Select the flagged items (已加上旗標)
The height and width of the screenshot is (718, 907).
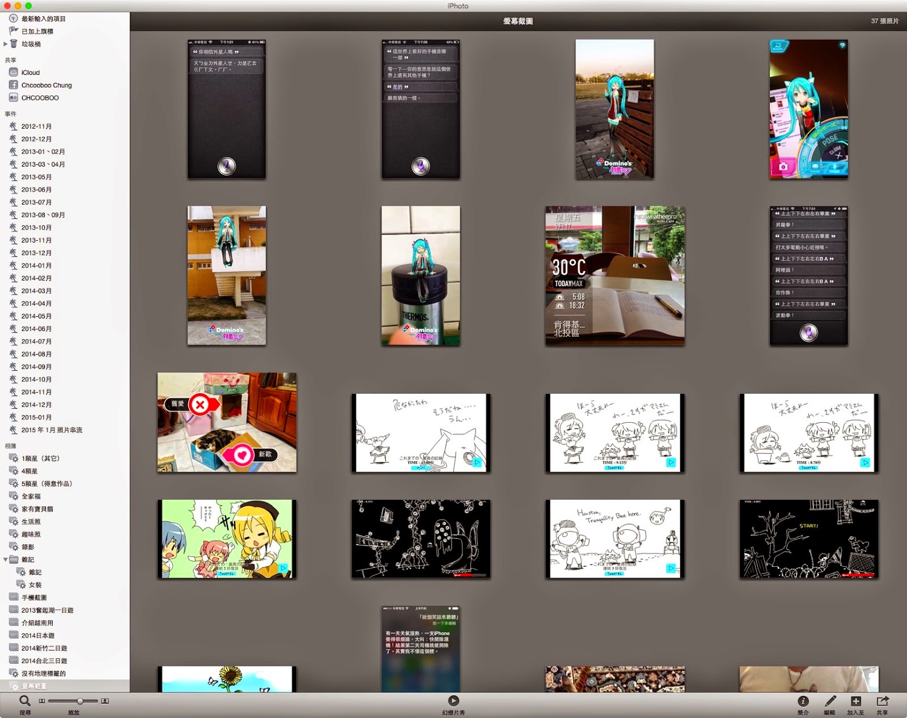pos(37,31)
